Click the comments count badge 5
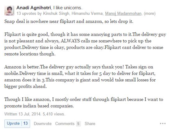Viewport: 182px width, 130px height. [x=78, y=123]
